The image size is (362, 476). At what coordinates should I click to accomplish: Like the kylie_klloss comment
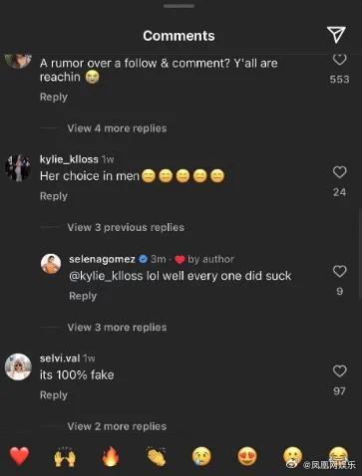339,172
